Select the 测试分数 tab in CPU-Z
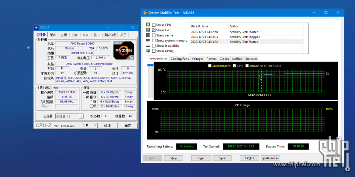 (x=110, y=35)
